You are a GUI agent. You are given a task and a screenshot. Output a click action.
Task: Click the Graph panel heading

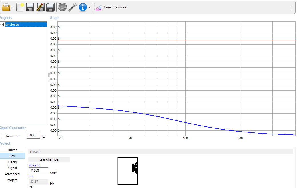coord(55,18)
